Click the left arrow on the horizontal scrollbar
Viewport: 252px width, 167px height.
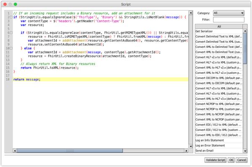click(x=15, y=151)
